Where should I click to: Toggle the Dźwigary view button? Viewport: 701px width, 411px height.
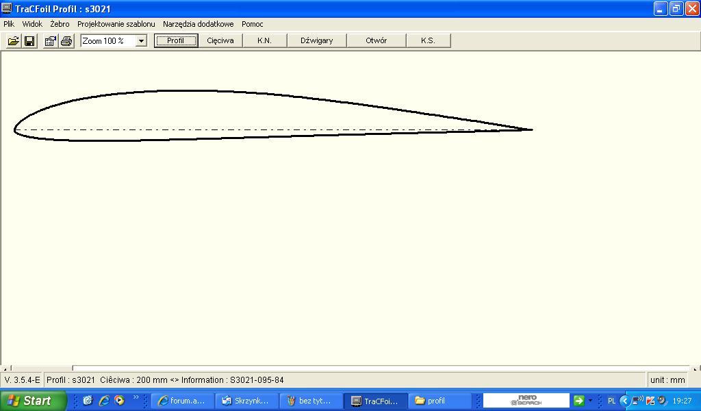click(316, 40)
